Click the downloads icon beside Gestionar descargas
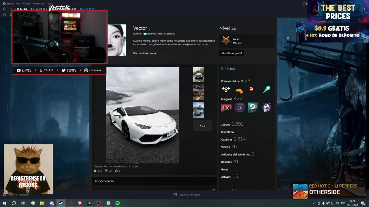The image size is (369, 207). point(175,195)
